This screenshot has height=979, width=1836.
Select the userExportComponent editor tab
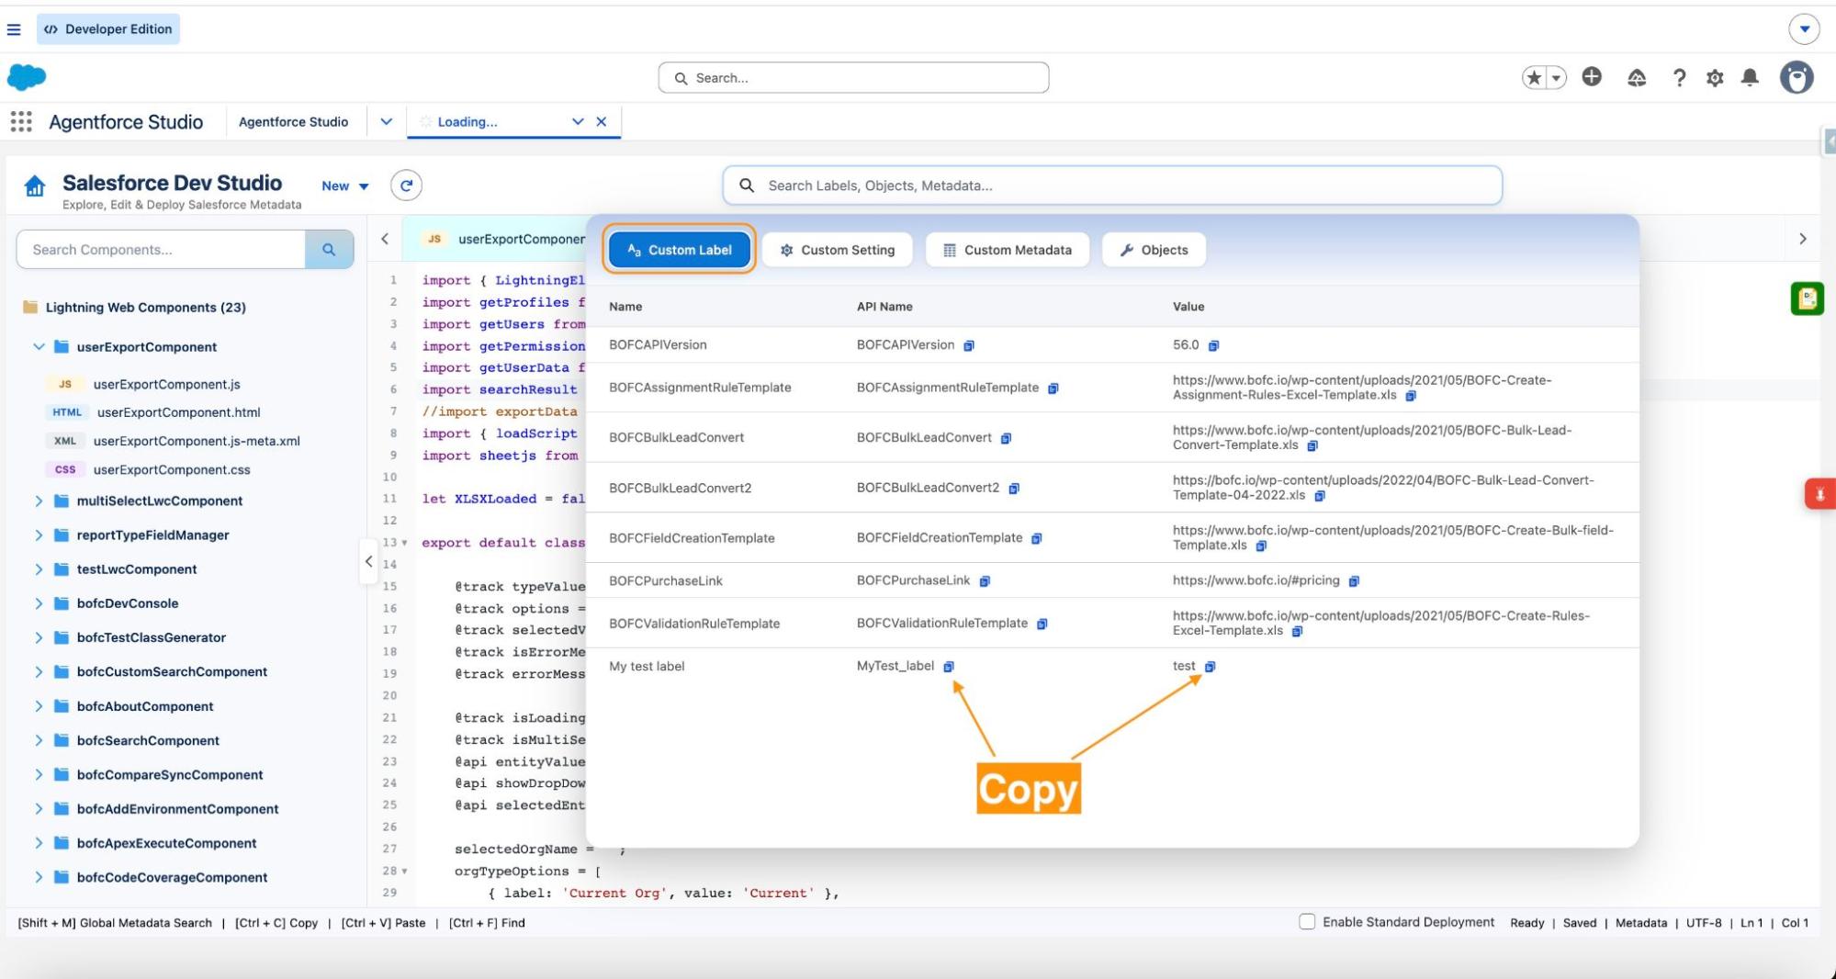(503, 239)
